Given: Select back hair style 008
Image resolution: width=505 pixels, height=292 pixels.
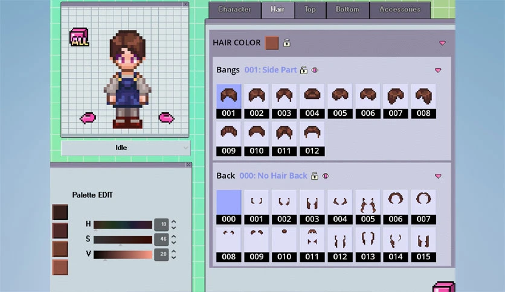Looking at the screenshot, I should click(229, 245).
